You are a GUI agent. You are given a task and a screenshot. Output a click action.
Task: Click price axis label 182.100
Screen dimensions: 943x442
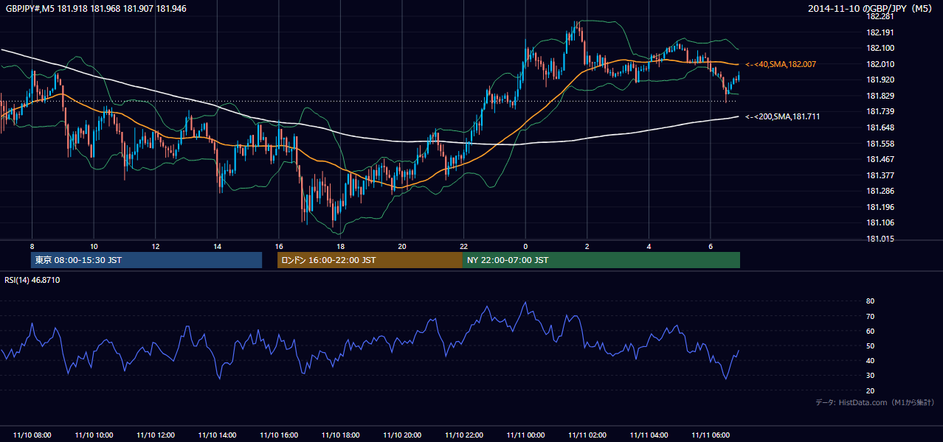(x=880, y=48)
